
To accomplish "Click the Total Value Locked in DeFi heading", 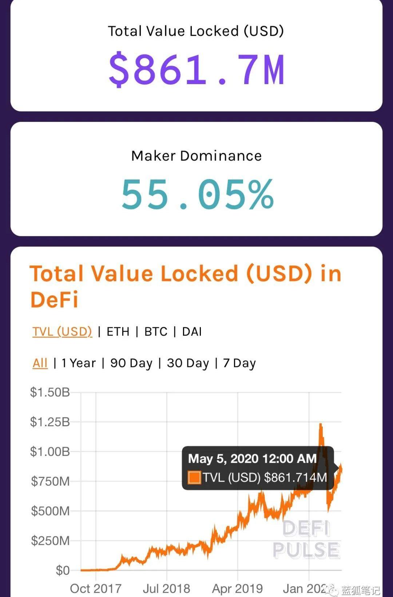I will [x=186, y=286].
